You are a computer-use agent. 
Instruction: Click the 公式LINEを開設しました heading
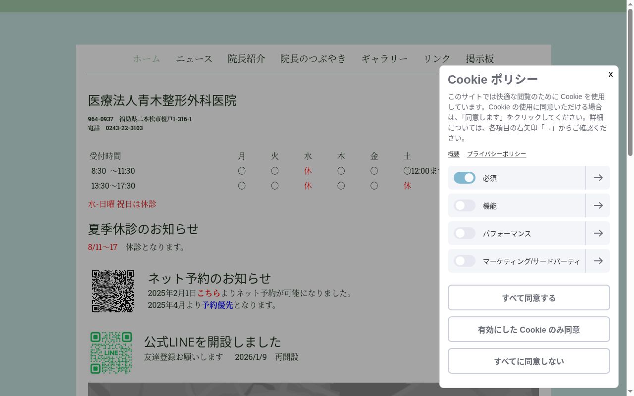click(212, 342)
